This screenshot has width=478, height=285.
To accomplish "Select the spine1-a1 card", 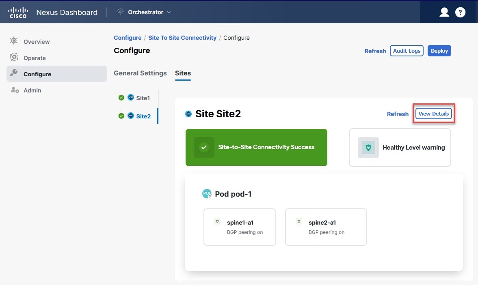I will (x=240, y=227).
